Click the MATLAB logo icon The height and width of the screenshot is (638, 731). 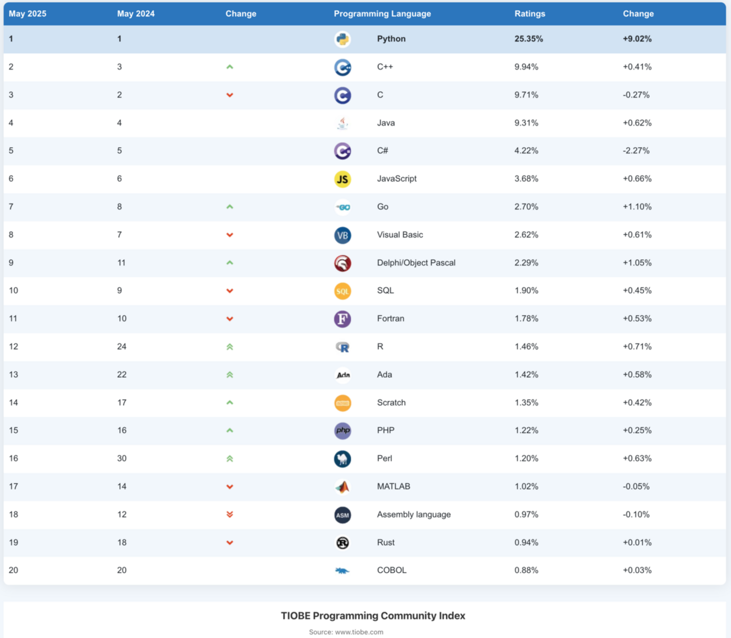342,487
